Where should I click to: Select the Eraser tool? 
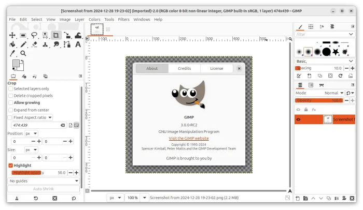[34, 44]
